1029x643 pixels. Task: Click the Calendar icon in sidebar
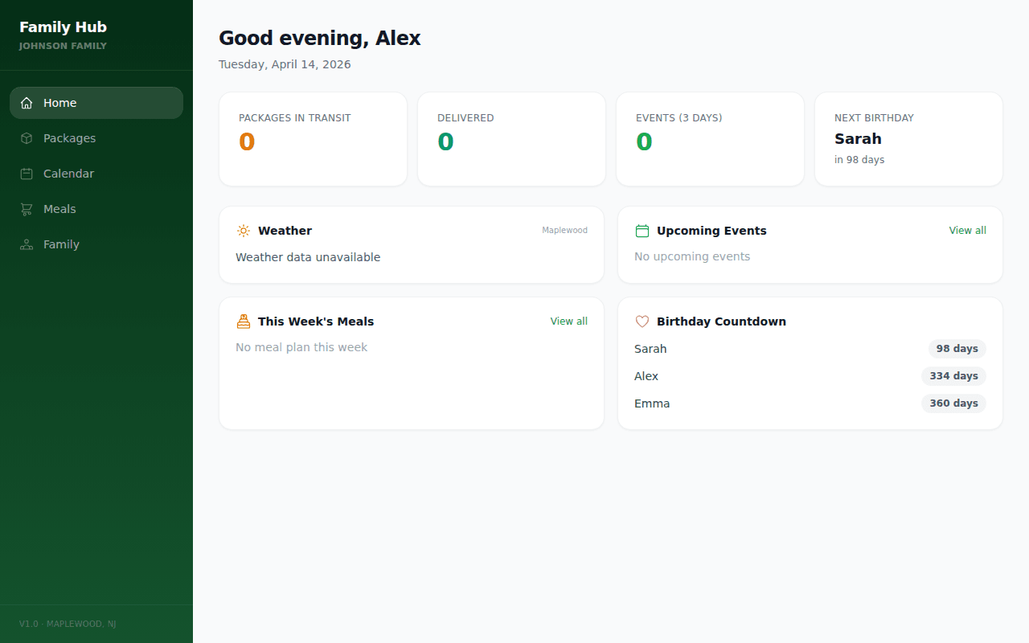[x=27, y=174]
